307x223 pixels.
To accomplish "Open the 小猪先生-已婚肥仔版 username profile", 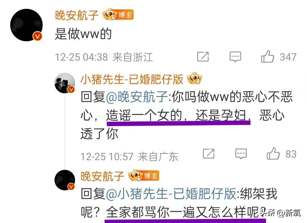I will [132, 79].
